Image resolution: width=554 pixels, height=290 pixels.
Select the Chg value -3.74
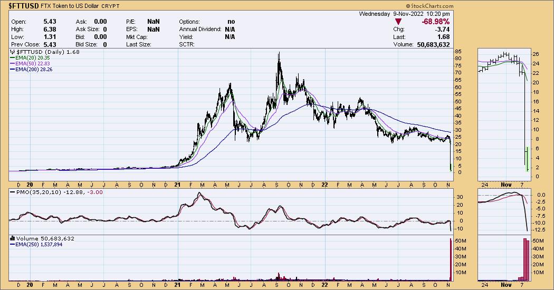[x=442, y=30]
